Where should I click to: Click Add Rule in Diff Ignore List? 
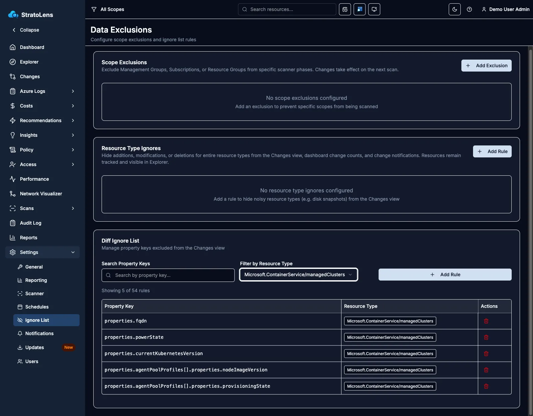pos(445,275)
